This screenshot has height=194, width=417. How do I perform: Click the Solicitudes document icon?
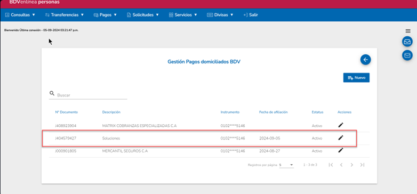[129, 15]
